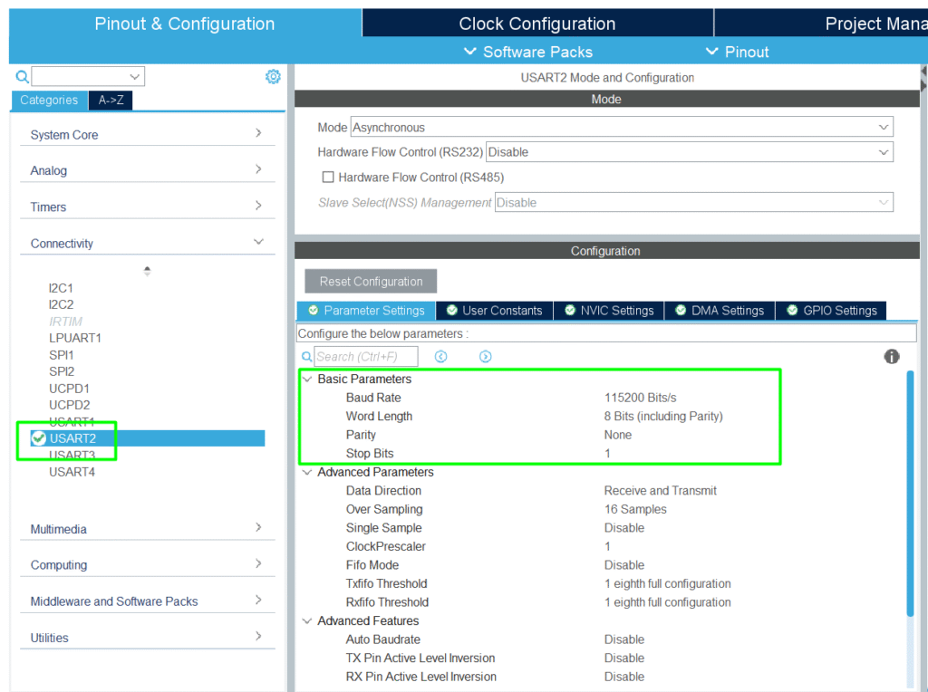Image resolution: width=928 pixels, height=692 pixels.
Task: Switch to the NVIC Settings tab
Action: point(609,311)
